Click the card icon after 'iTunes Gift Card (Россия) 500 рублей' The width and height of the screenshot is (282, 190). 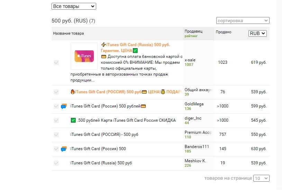click(x=143, y=106)
